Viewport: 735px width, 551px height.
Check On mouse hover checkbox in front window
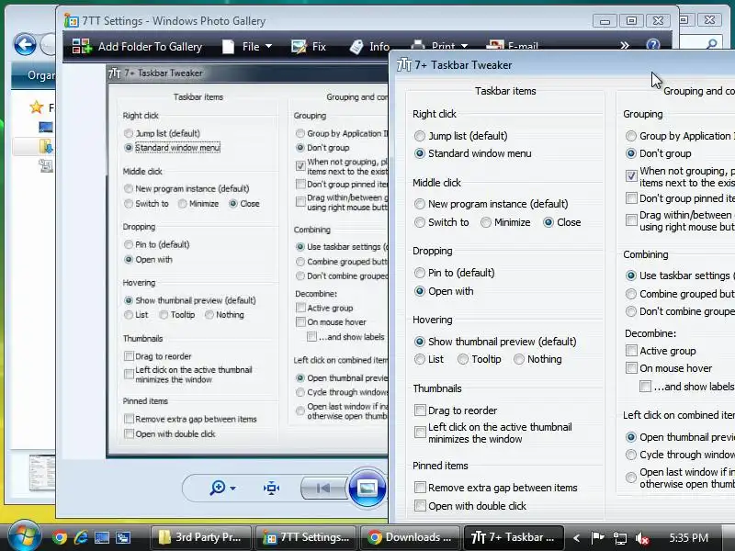point(631,368)
